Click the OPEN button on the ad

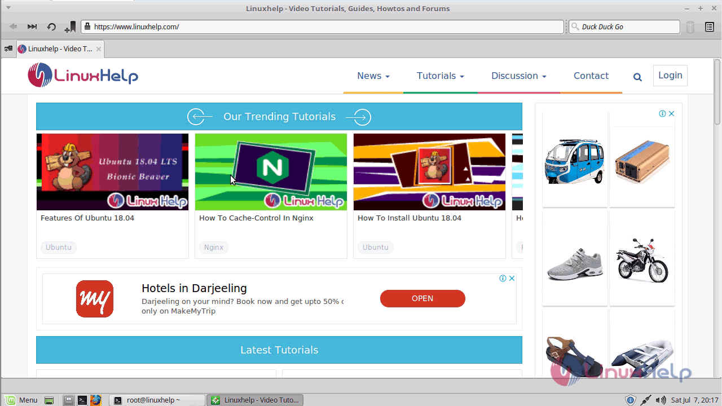pyautogui.click(x=422, y=298)
